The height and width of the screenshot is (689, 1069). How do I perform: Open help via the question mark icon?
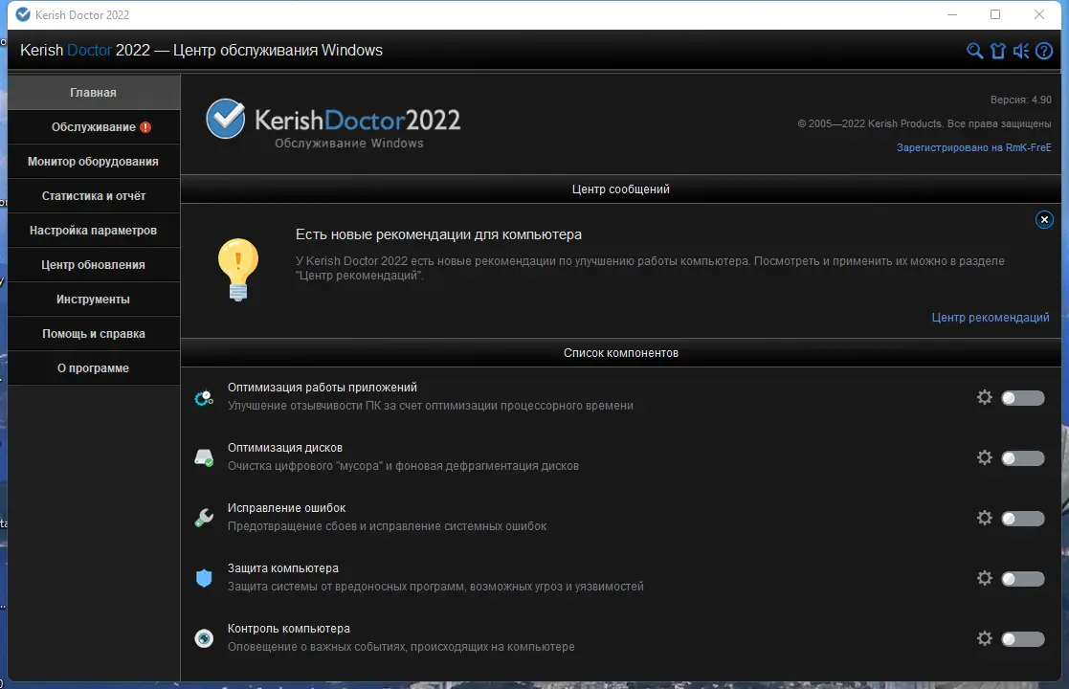tap(1044, 51)
